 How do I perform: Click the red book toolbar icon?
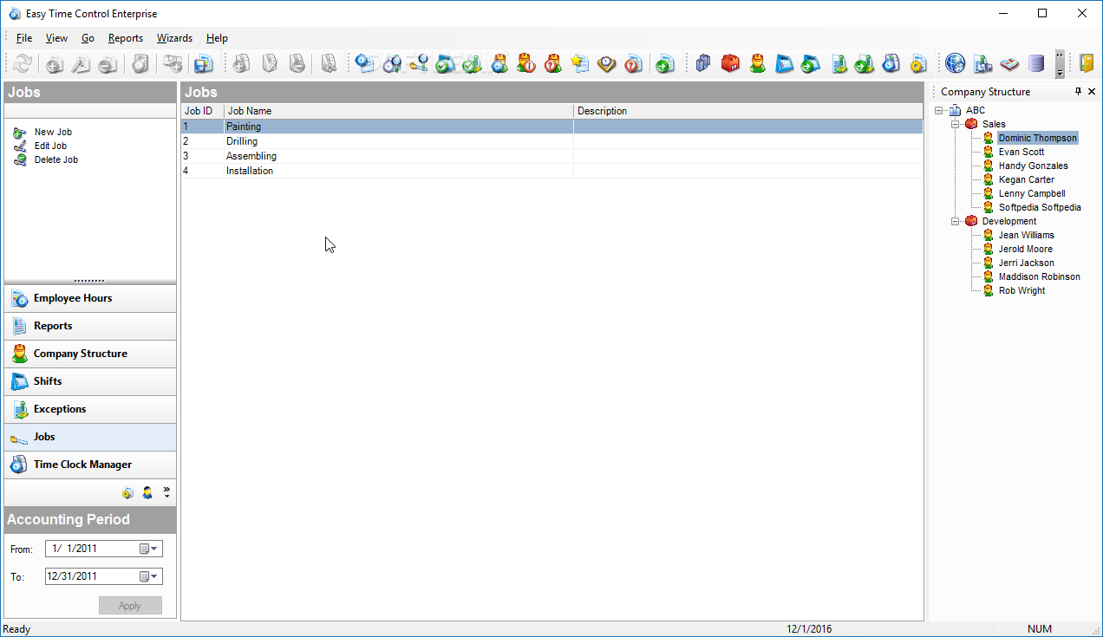pyautogui.click(x=1009, y=63)
